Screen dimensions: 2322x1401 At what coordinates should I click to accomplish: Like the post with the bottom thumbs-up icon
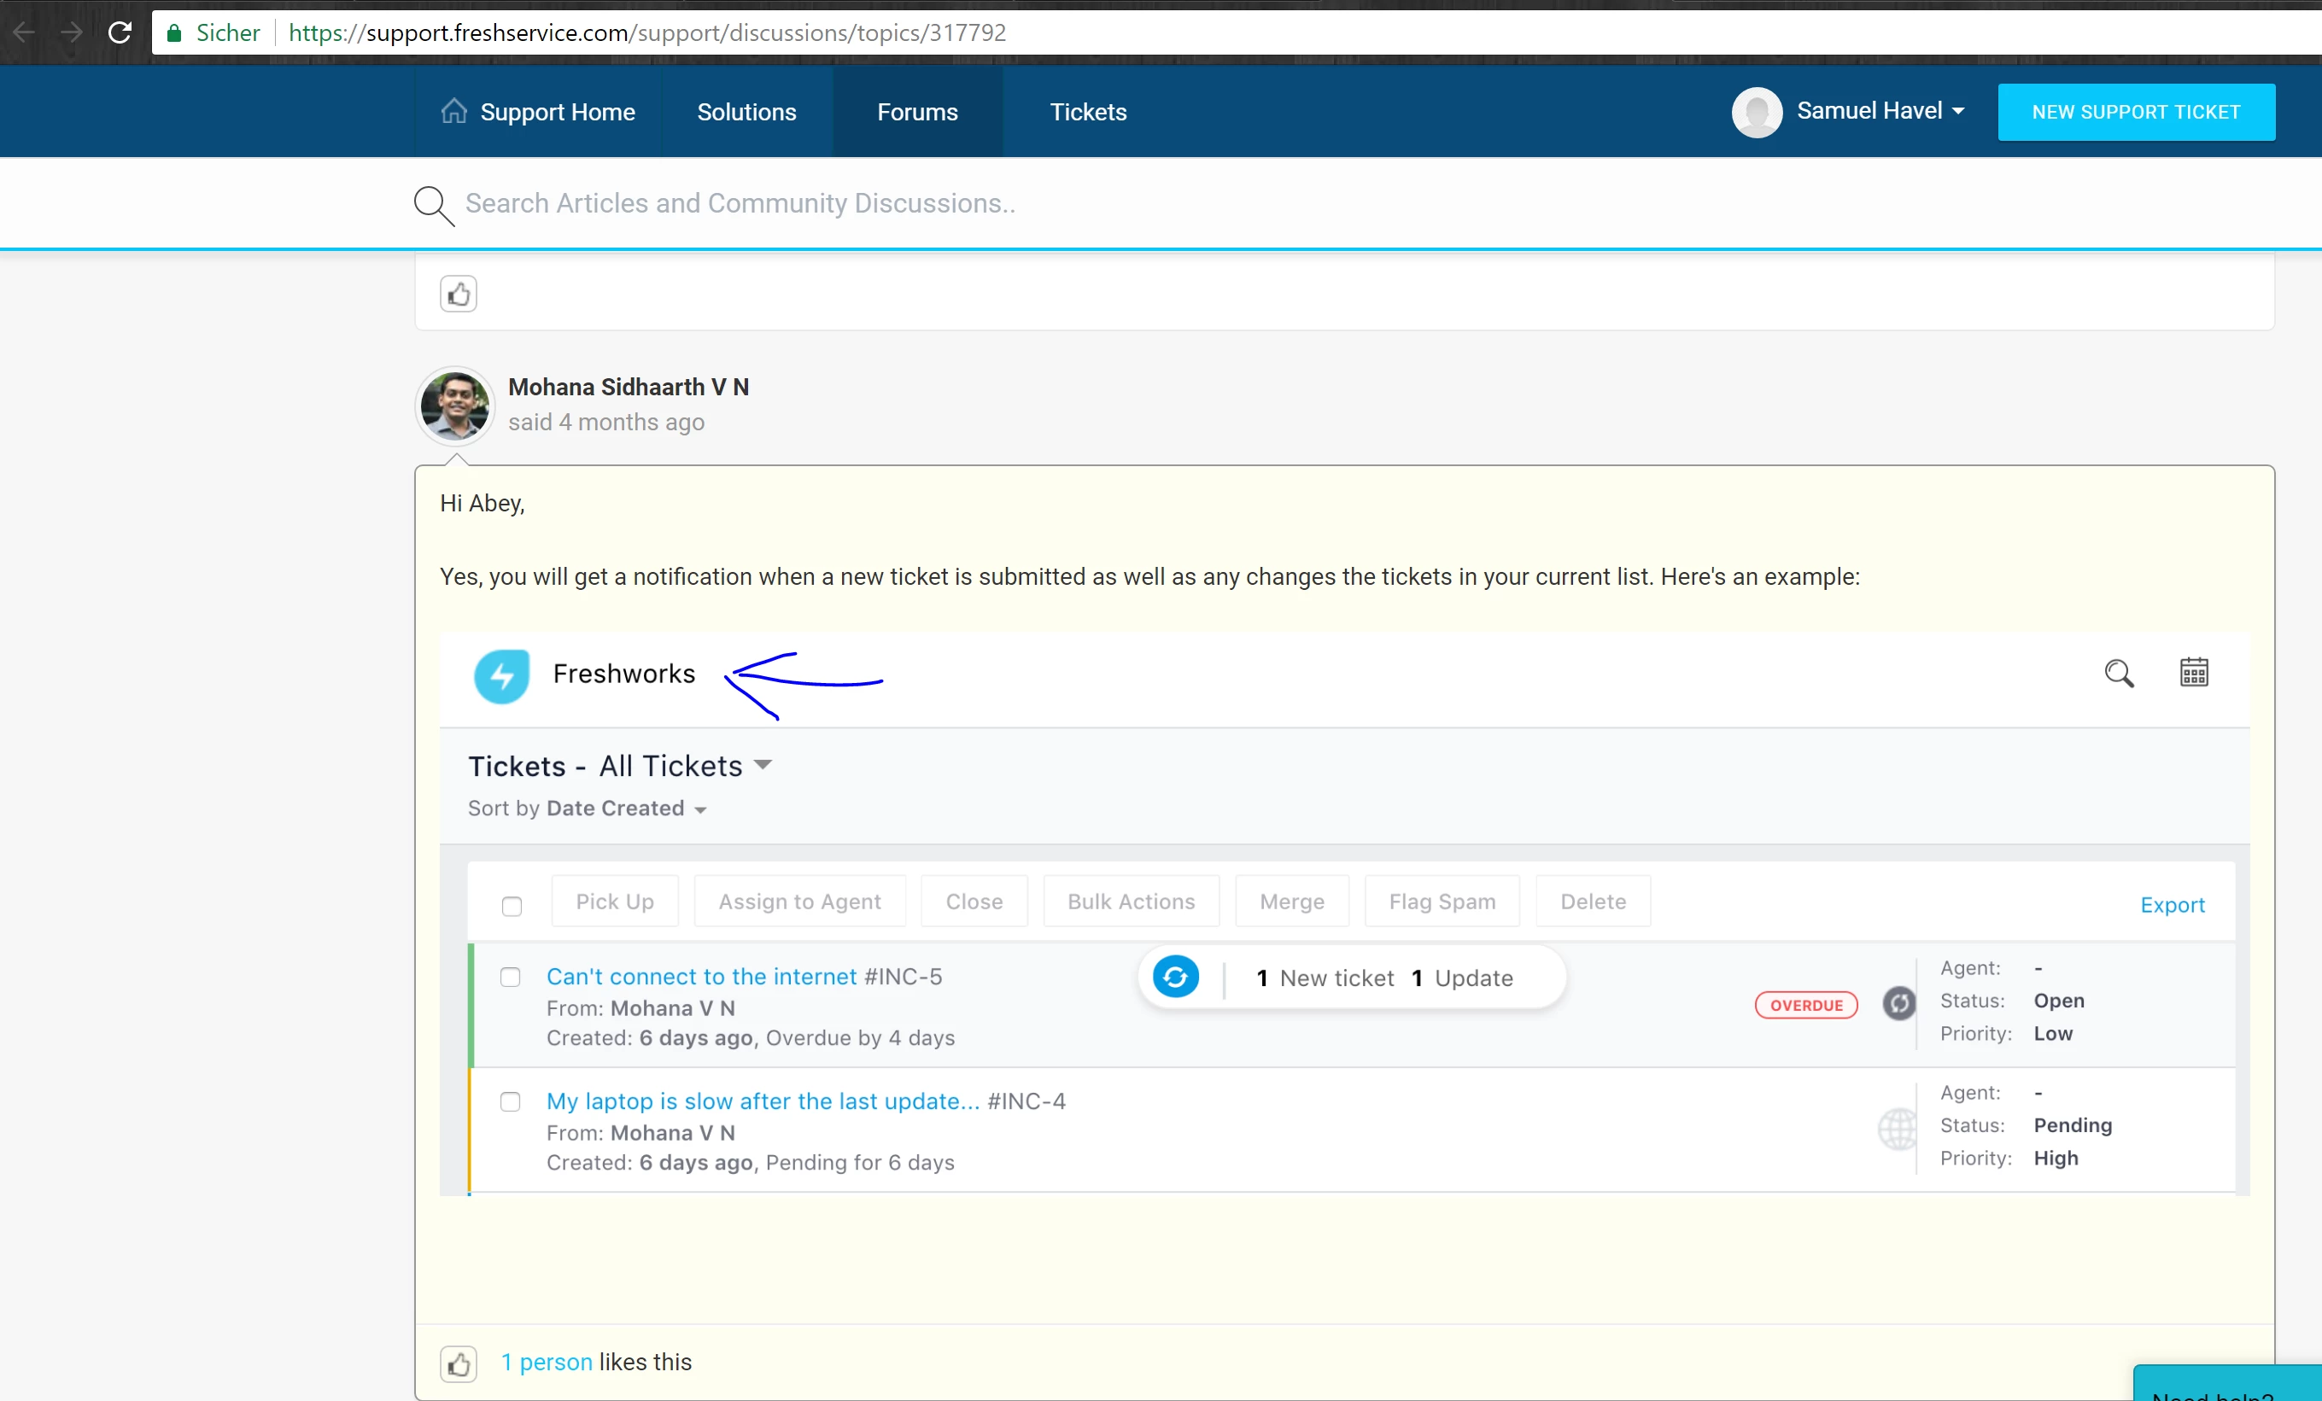coord(458,1363)
